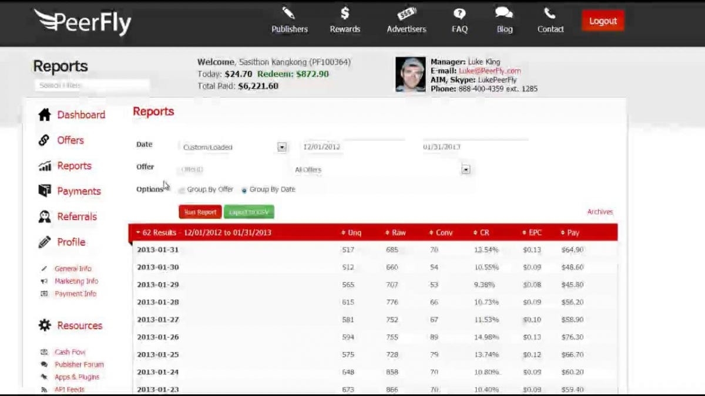Select the Group By Offer option
Image resolution: width=705 pixels, height=396 pixels.
click(182, 190)
